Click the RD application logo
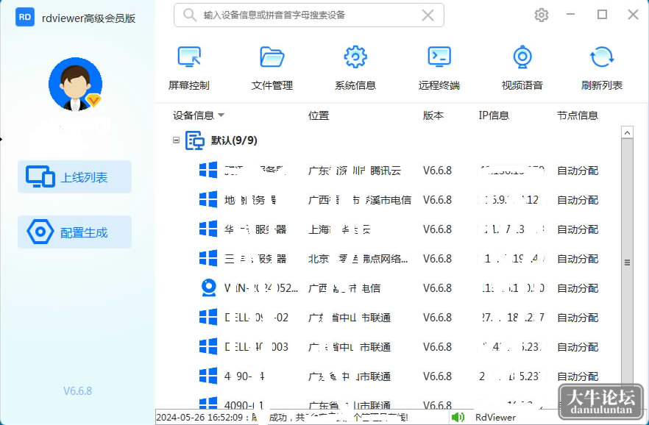 tap(25, 17)
